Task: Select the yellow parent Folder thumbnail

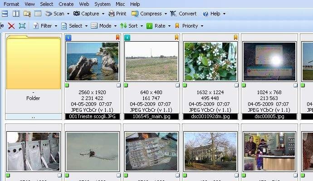Action: pyautogui.click(x=34, y=62)
